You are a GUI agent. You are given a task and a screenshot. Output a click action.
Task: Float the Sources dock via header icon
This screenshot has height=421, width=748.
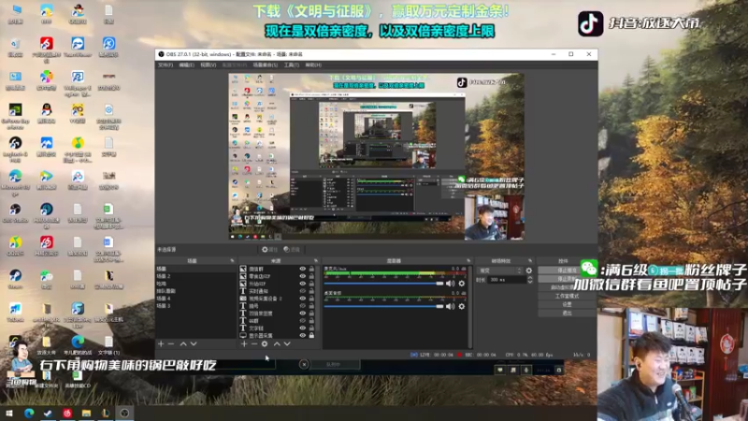pos(316,261)
